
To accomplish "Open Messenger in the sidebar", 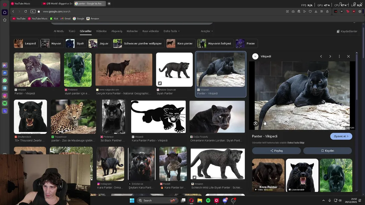I will point(5,73).
